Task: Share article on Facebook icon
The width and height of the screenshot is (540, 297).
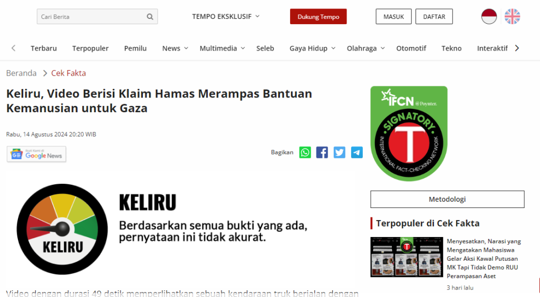Action: tap(322, 152)
